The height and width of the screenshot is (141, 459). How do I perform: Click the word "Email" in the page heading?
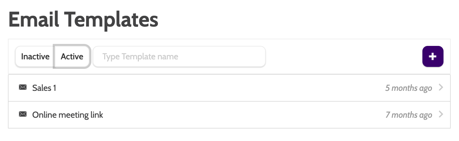(x=34, y=20)
